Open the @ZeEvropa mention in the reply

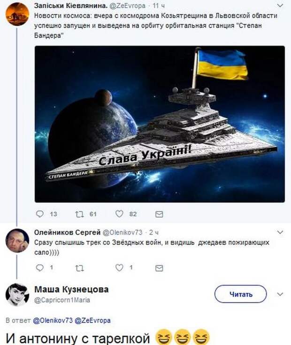pos(92,321)
